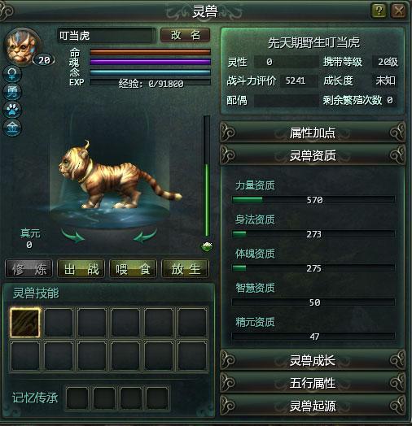
Task: Click the paw print icon
Action: (12, 110)
